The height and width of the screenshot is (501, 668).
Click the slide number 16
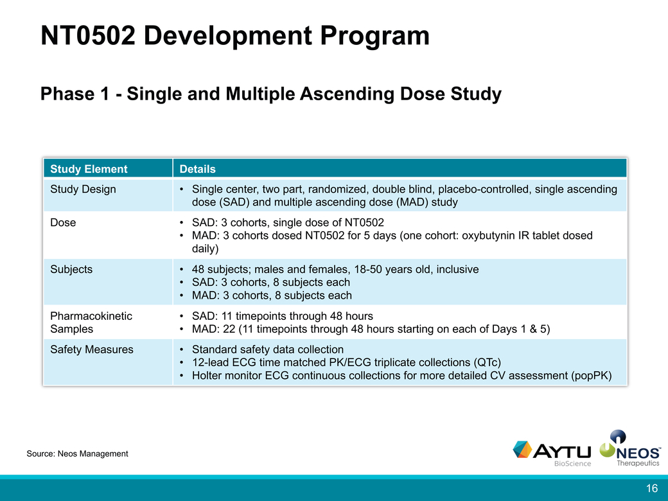point(652,488)
